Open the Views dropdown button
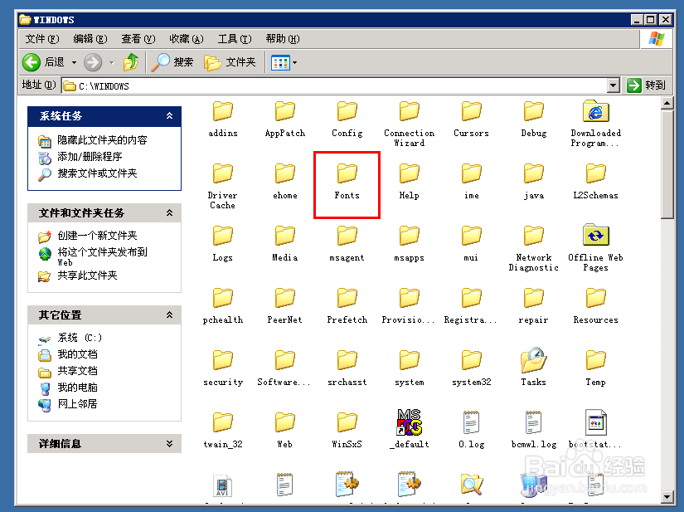The height and width of the screenshot is (512, 684). [284, 62]
